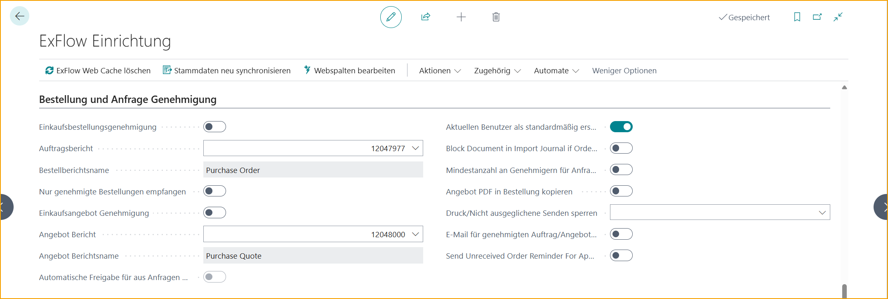Expand the Angebot Bericht dropdown arrow
Viewport: 888px width, 299px height.
click(415, 234)
